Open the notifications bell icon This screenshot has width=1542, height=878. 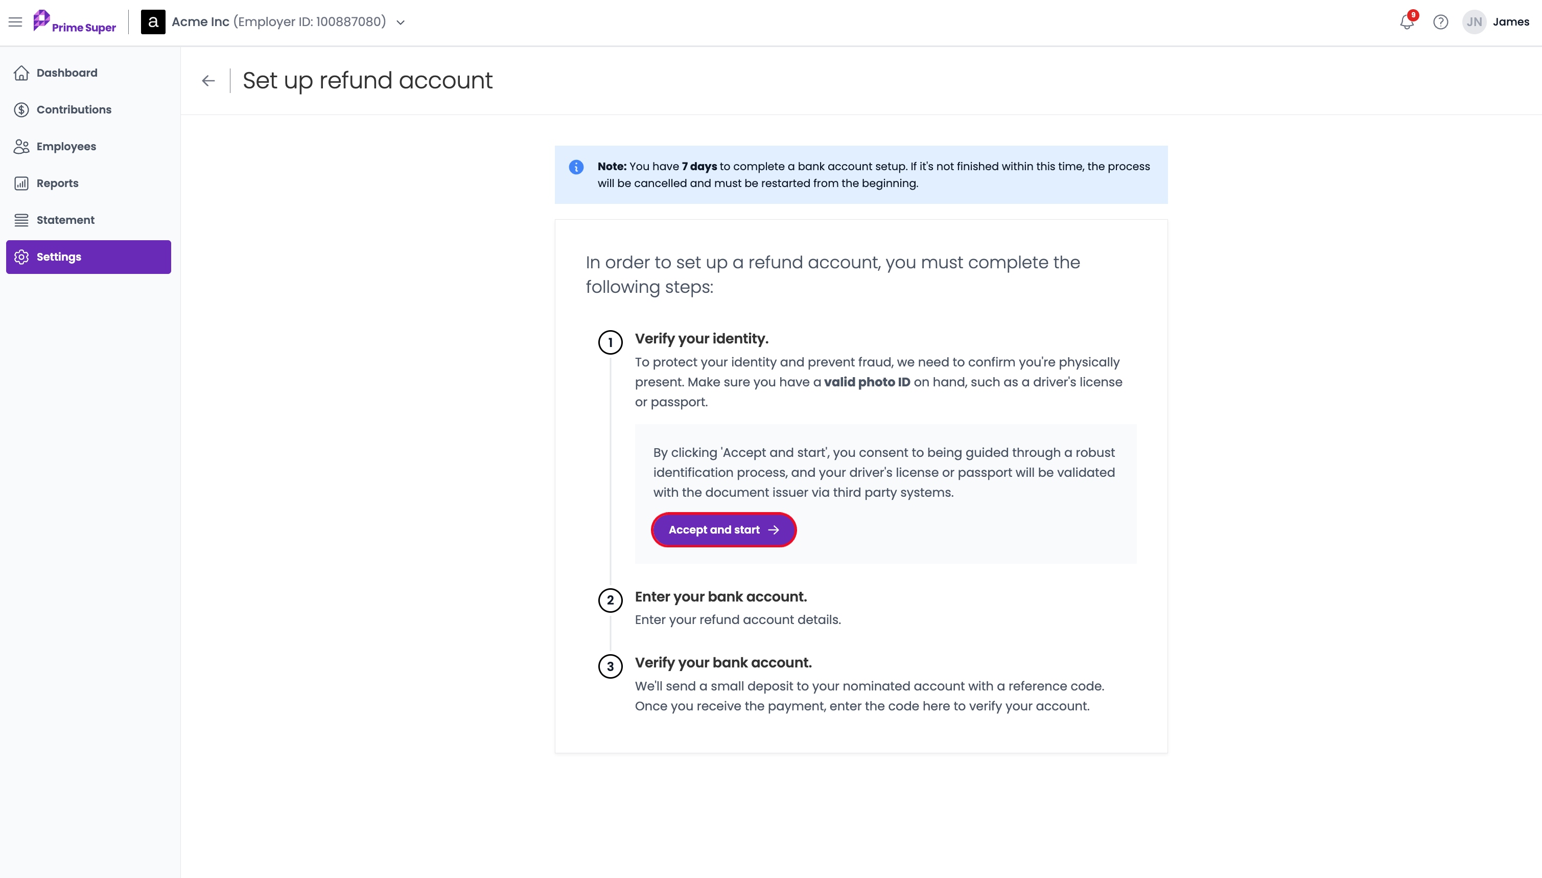1407,22
